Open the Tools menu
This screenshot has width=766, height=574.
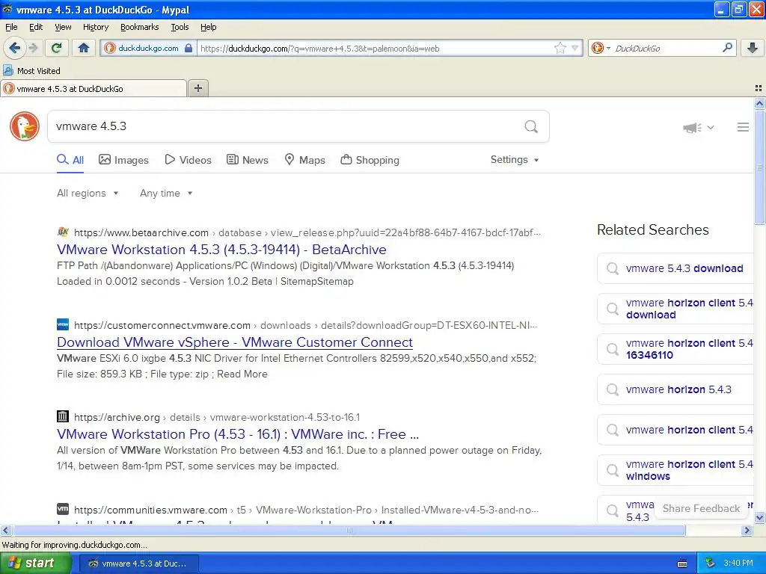pyautogui.click(x=180, y=27)
